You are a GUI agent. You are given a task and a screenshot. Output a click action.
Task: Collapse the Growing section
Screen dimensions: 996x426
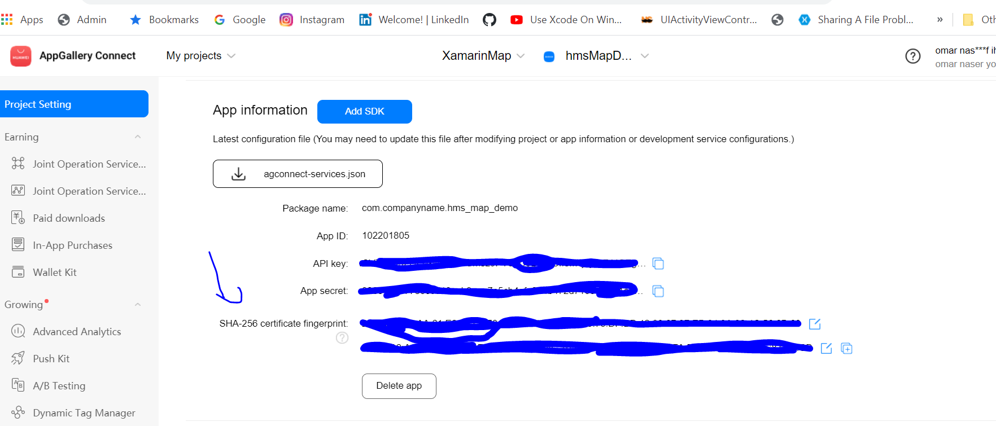pos(138,305)
